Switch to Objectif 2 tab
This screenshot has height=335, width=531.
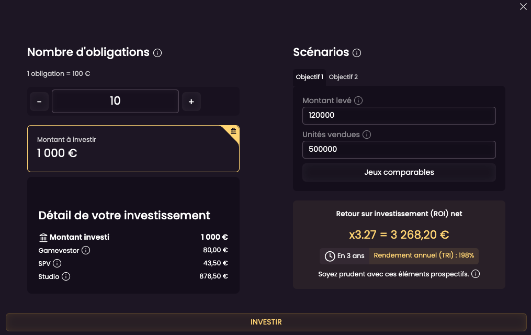[343, 77]
